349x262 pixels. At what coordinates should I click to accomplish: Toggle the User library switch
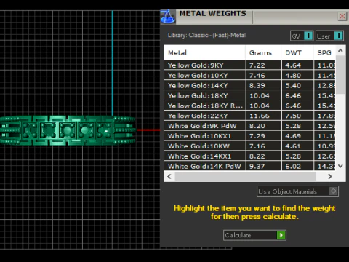[329, 36]
